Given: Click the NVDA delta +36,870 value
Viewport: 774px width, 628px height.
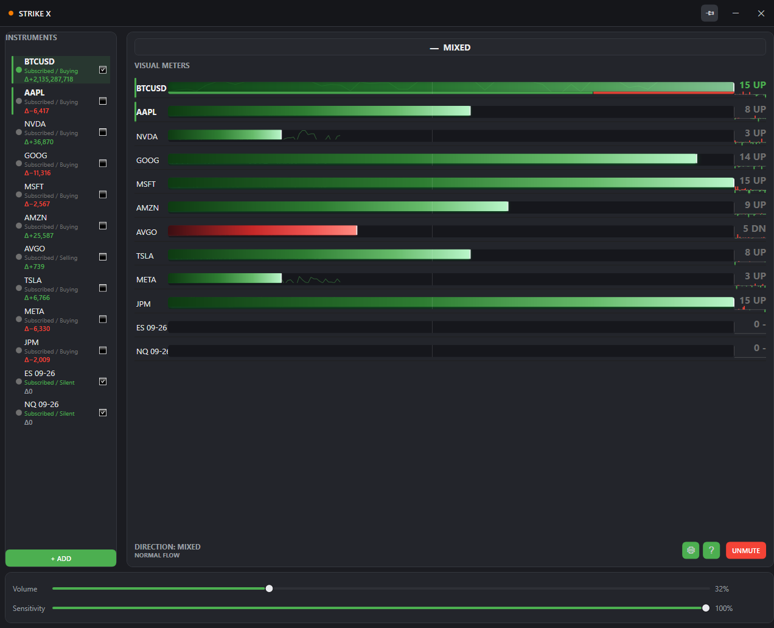Looking at the screenshot, I should tap(39, 142).
